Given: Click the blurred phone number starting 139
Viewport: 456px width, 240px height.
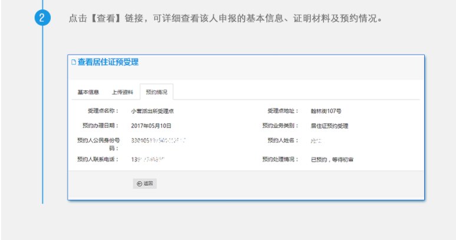Looking at the screenshot, I should point(148,159).
